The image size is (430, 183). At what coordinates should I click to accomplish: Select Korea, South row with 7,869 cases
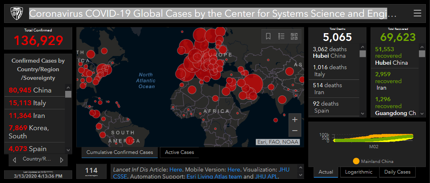click(x=34, y=132)
